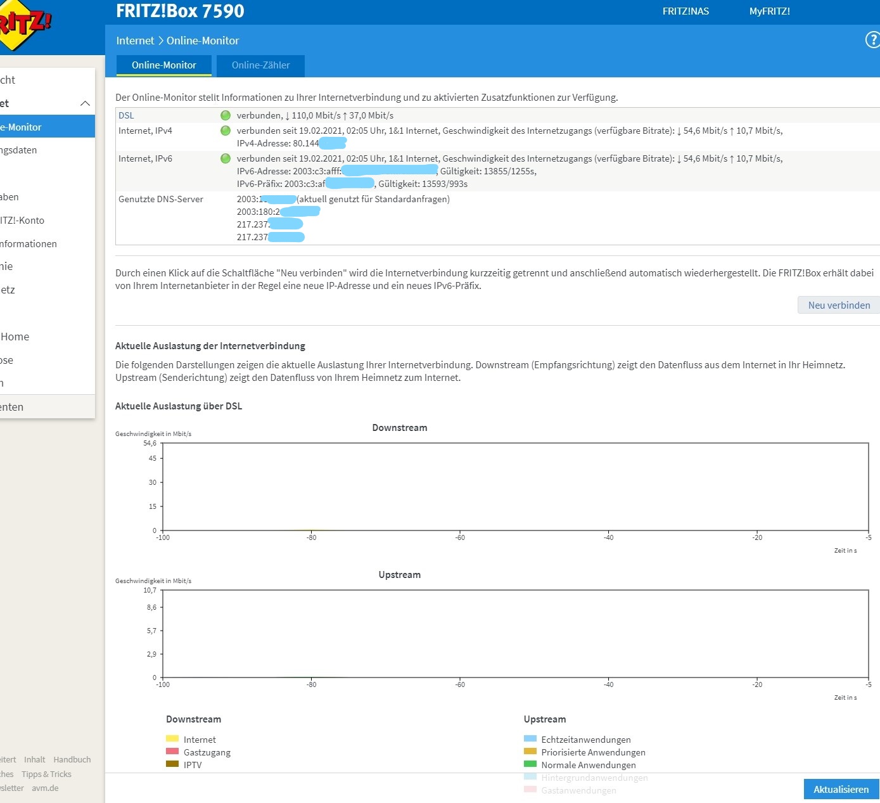Viewport: 880px width, 803px height.
Task: Select Online-Monitor in the sidebar
Action: [48, 127]
